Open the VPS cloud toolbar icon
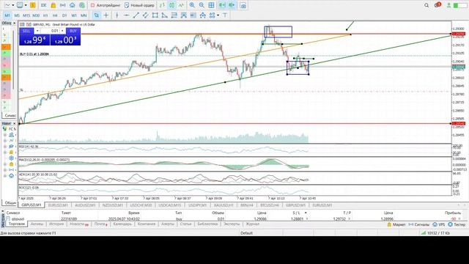 (72, 5)
